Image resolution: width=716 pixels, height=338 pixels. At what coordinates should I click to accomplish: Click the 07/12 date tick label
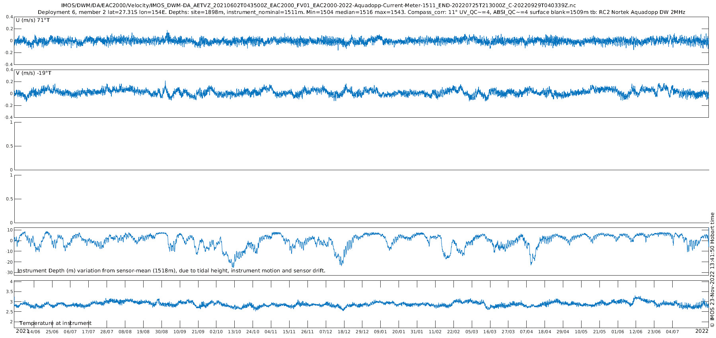tap(326, 332)
